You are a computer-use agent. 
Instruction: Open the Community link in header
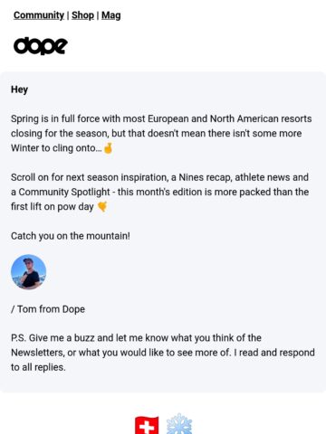(39, 15)
